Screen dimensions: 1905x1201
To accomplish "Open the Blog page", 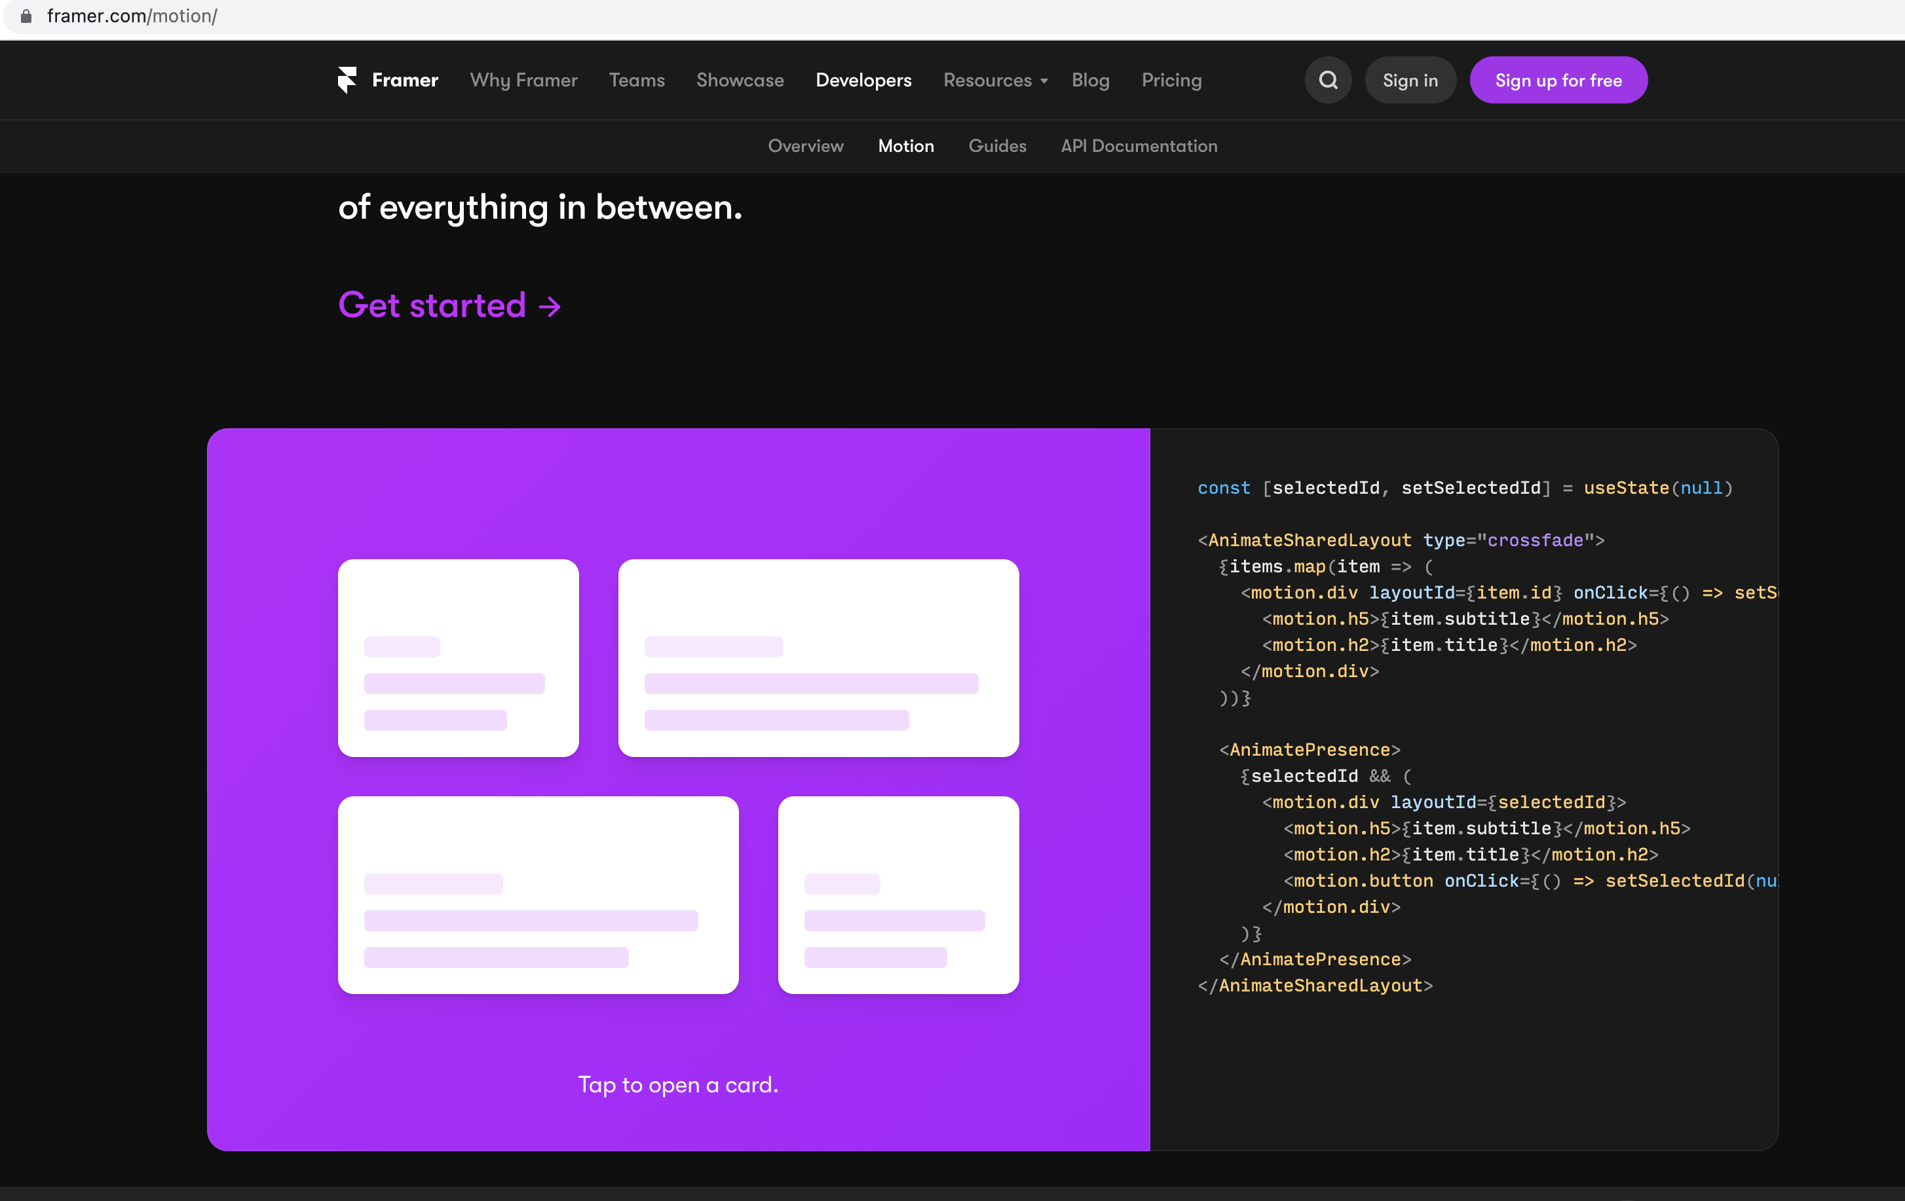I will (1091, 80).
